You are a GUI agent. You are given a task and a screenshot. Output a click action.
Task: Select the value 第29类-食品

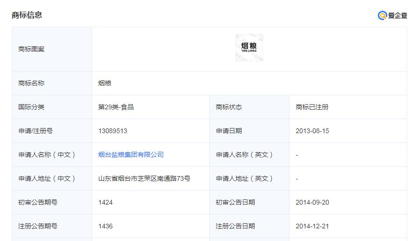pos(116,107)
